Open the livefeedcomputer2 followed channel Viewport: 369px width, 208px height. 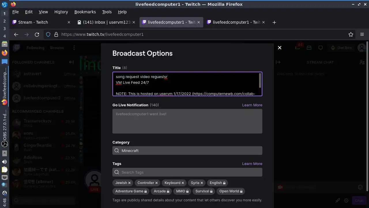tap(44, 98)
